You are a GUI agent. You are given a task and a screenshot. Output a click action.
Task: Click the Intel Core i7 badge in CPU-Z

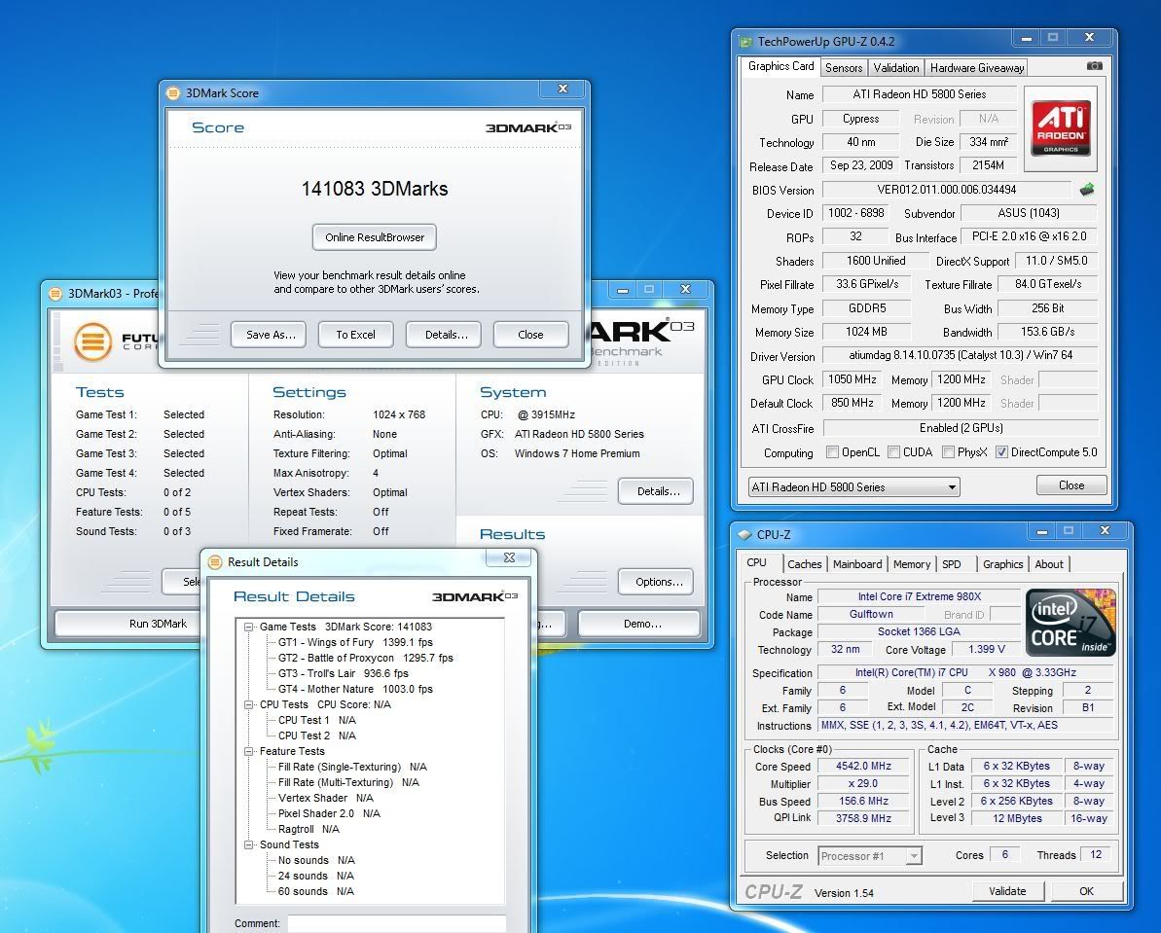click(1070, 623)
